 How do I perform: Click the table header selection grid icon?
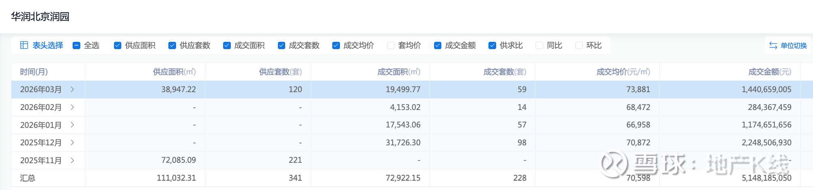pyautogui.click(x=24, y=45)
